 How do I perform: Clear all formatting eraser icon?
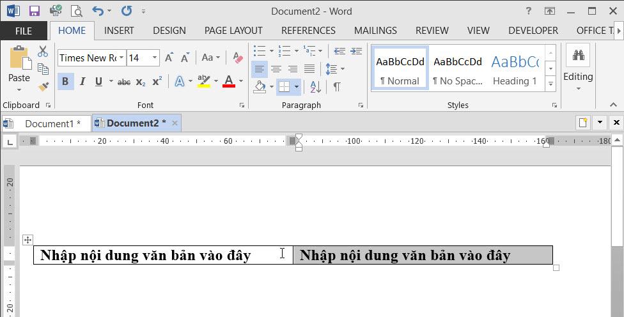(x=238, y=58)
